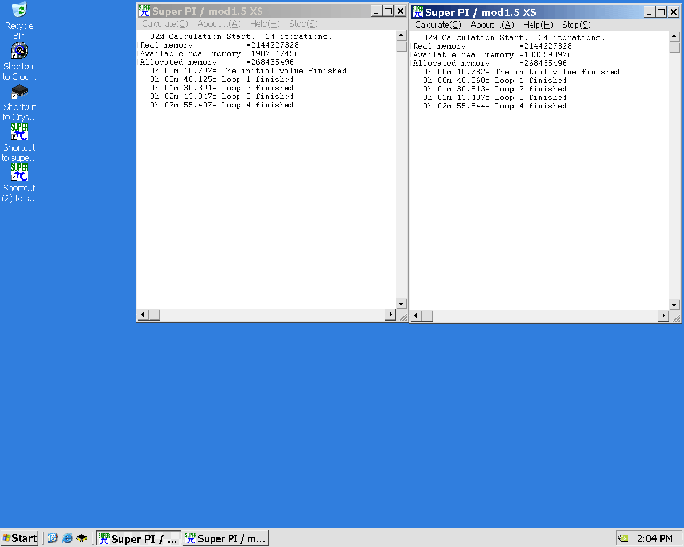Click the Super PI title icon in left window
Screen dimensions: 684x547
tap(144, 11)
